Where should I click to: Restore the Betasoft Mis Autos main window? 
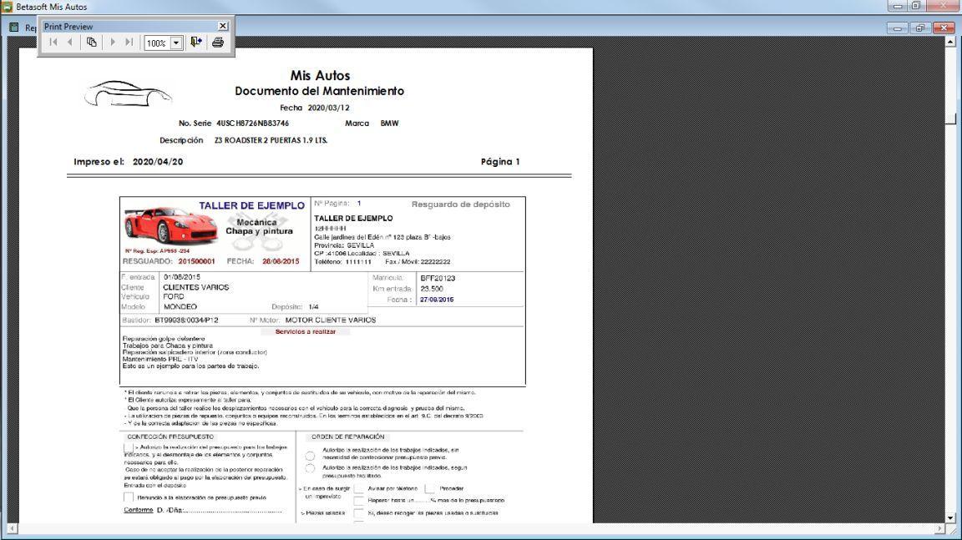tap(916, 6)
